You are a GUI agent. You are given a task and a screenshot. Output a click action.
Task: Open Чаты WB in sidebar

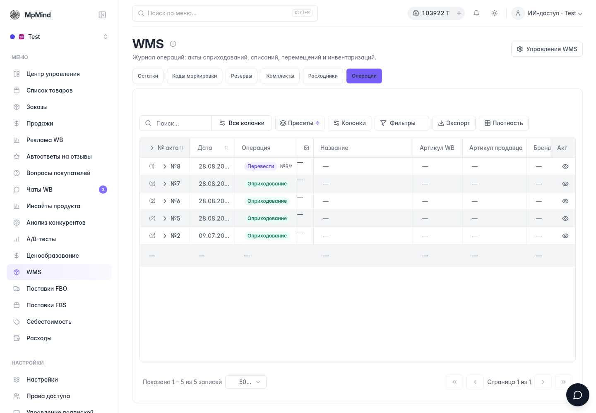[x=59, y=190]
